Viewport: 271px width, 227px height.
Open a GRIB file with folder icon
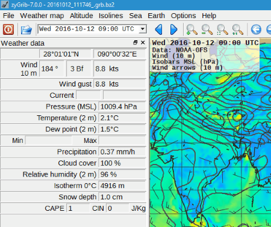(26, 29)
